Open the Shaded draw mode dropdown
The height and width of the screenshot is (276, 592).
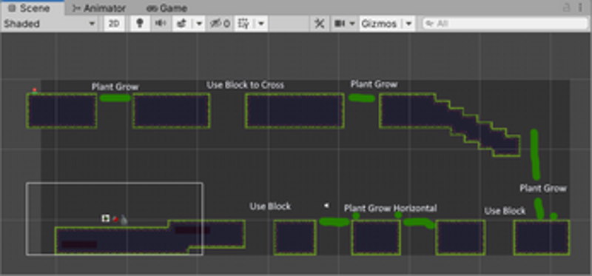(x=50, y=24)
